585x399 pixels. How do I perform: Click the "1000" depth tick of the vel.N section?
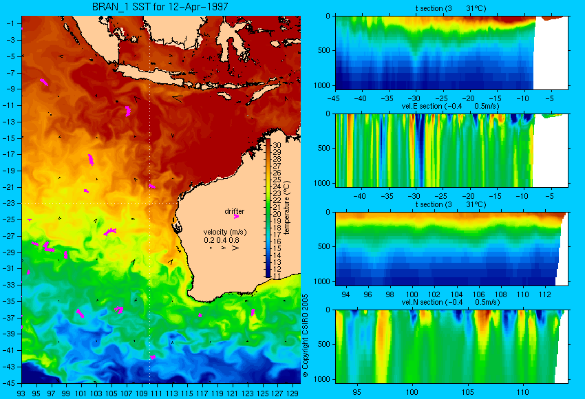pyautogui.click(x=322, y=379)
